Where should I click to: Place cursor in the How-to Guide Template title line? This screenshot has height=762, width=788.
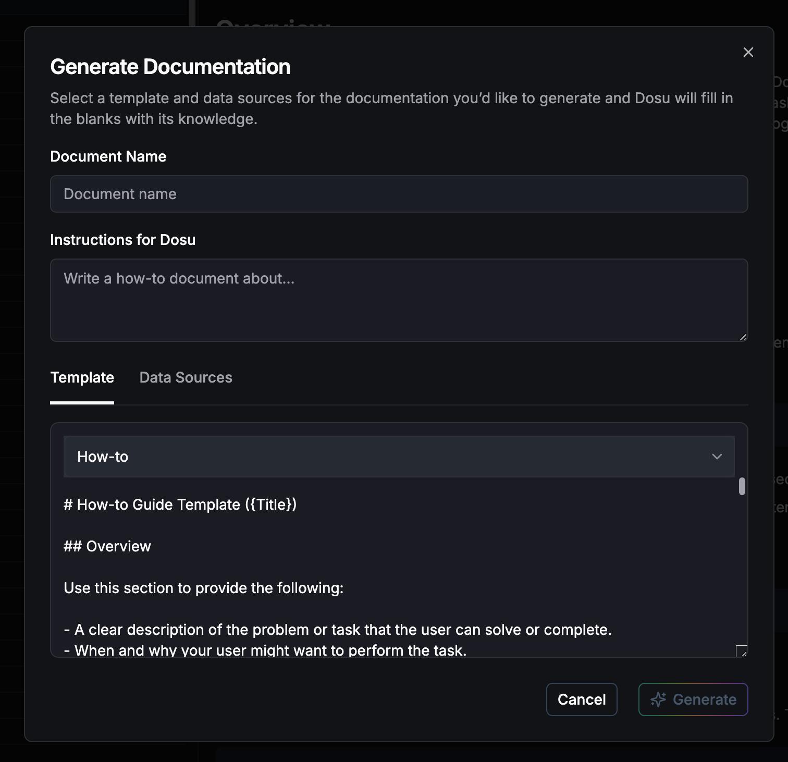180,505
